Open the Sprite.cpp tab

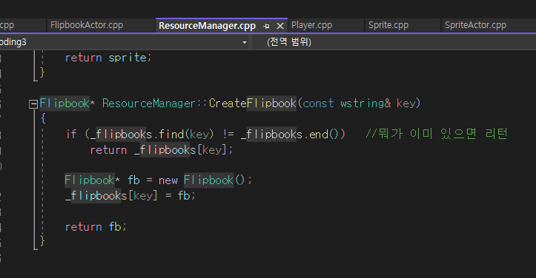[x=388, y=25]
